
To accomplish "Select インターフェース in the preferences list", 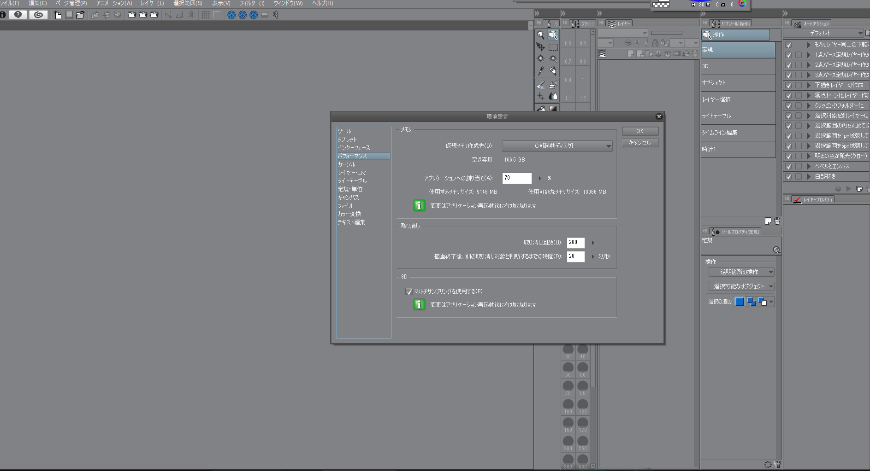I will click(x=354, y=148).
